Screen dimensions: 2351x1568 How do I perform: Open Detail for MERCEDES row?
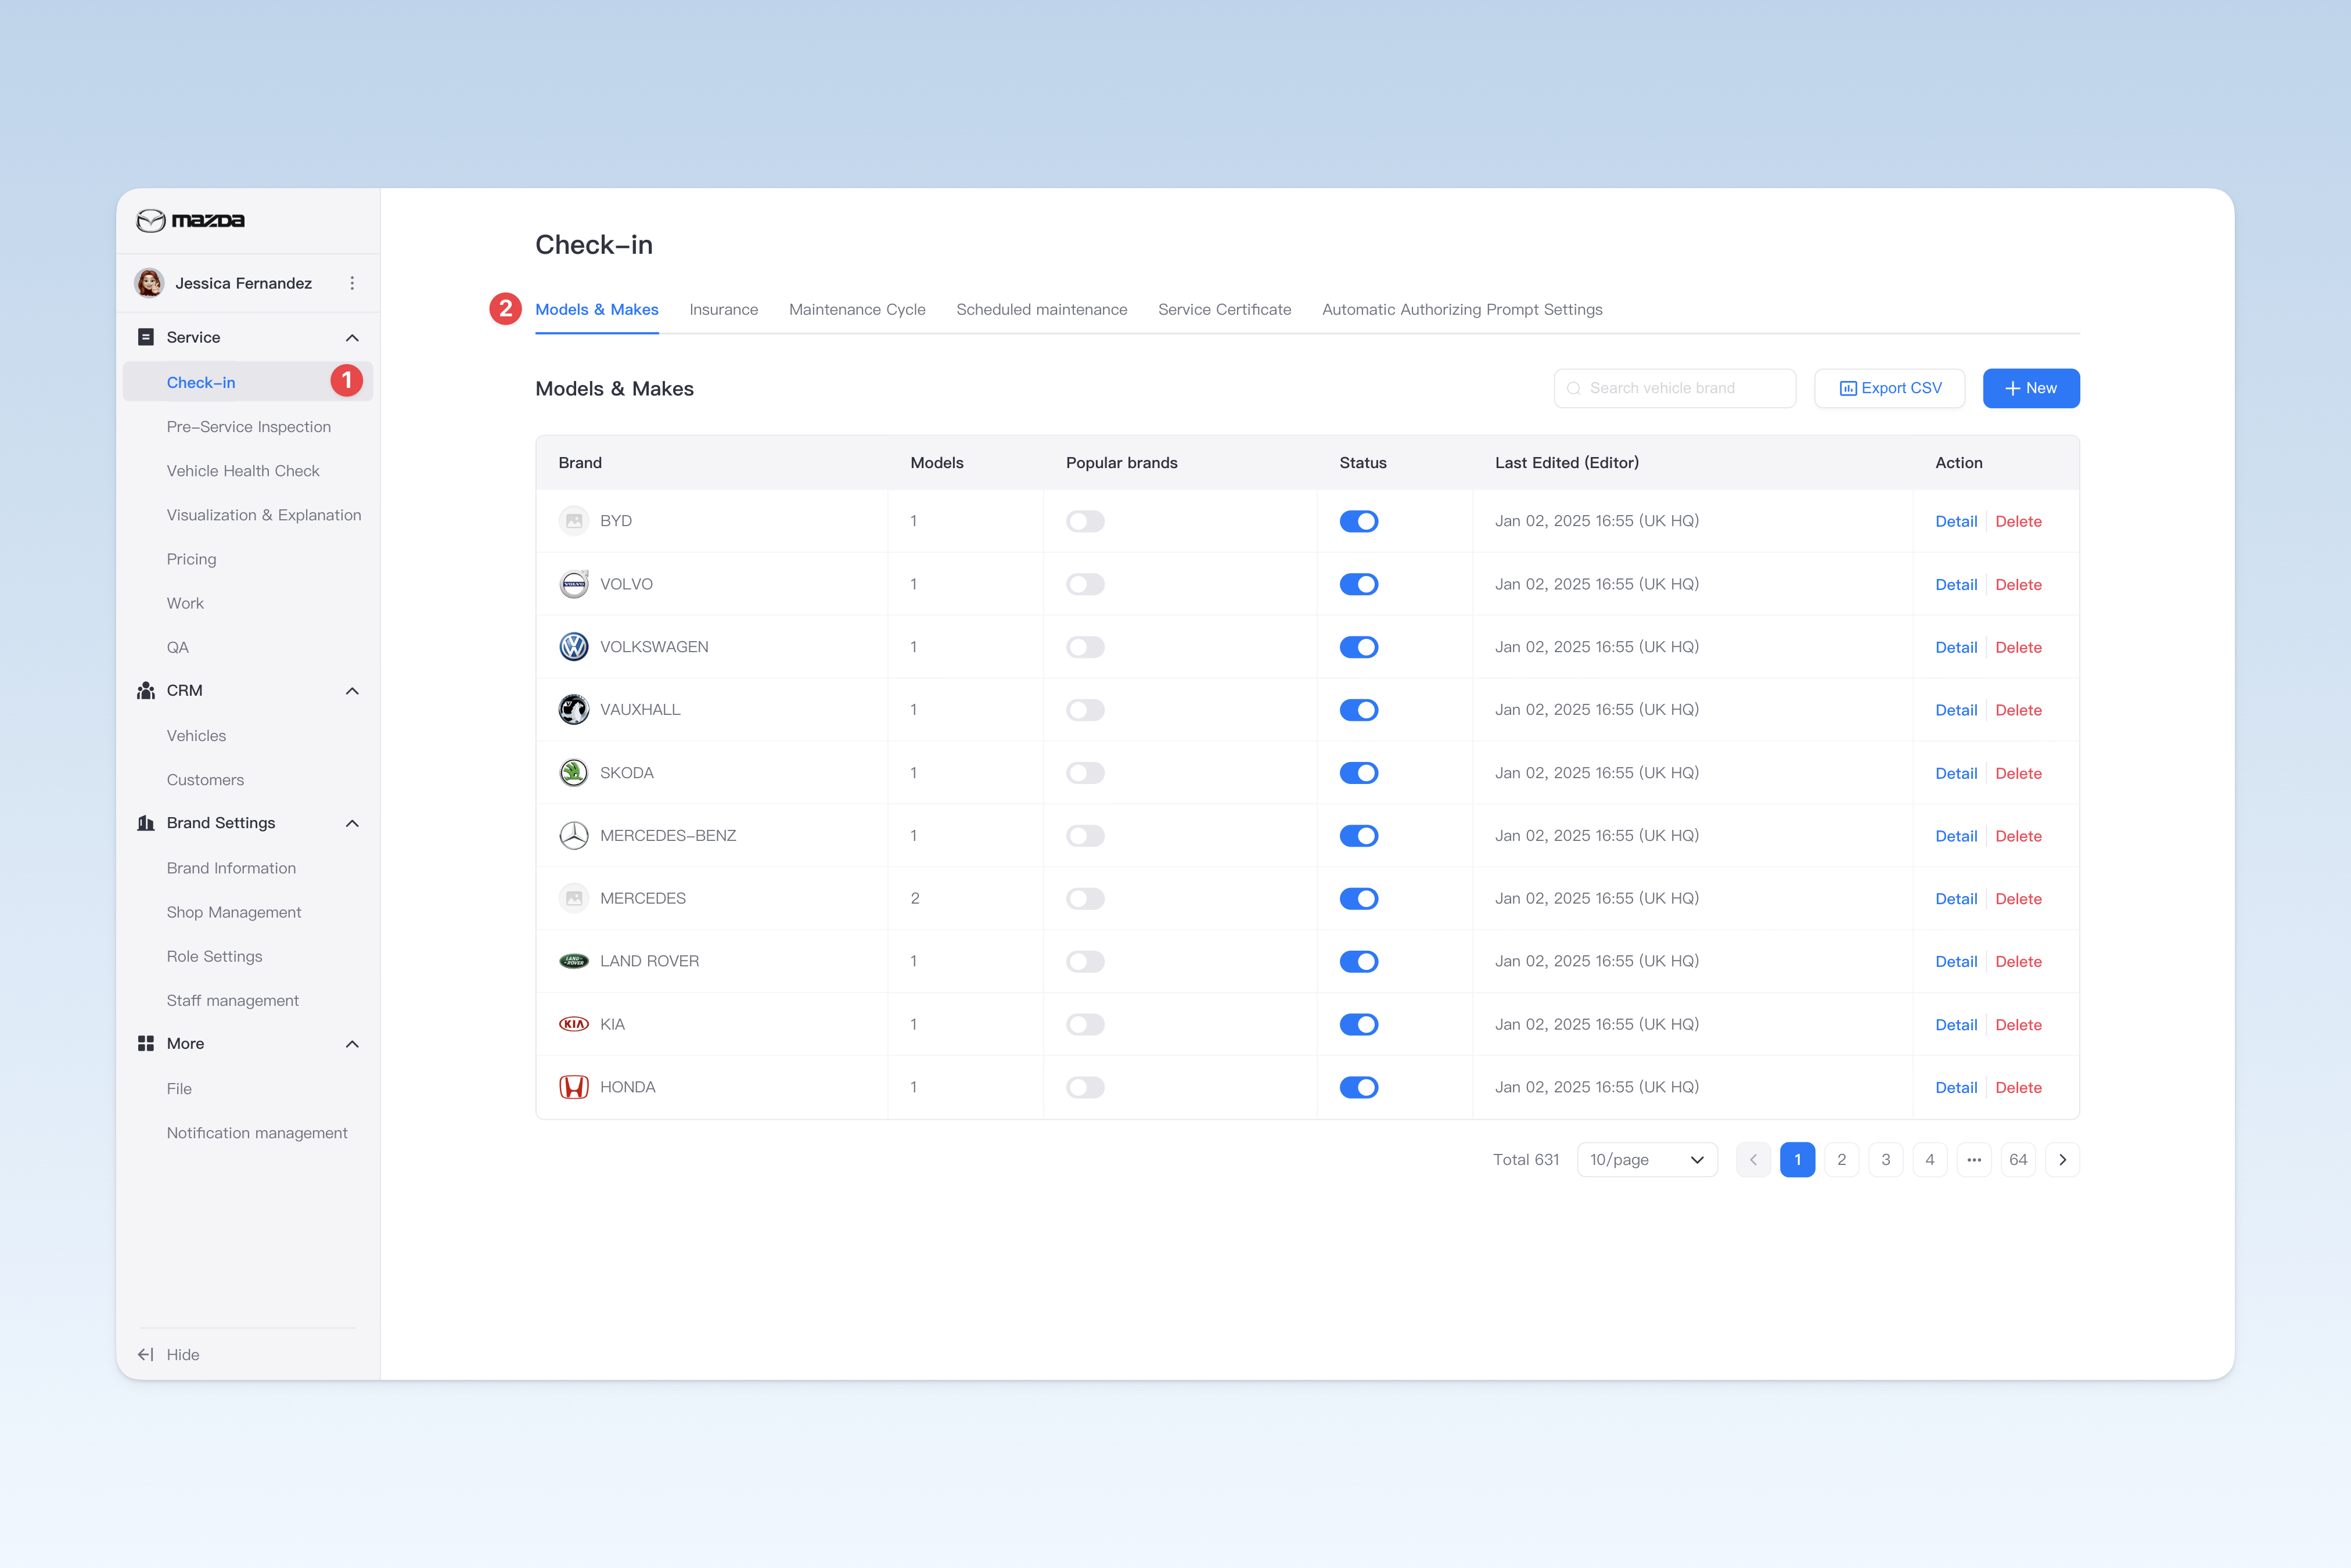(x=1956, y=899)
